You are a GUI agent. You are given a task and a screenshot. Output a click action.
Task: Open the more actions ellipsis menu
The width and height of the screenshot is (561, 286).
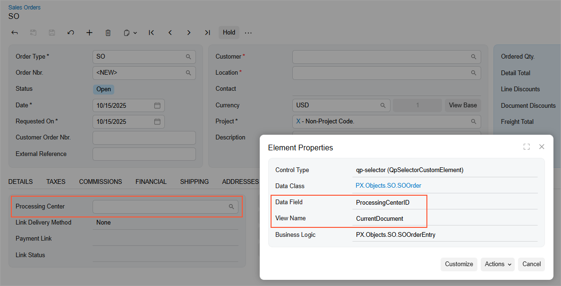point(248,33)
